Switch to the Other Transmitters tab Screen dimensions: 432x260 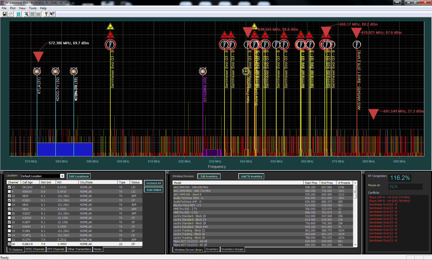79,249
